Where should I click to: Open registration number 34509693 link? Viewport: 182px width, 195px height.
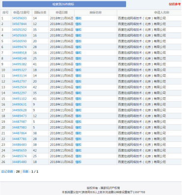click(19, 18)
